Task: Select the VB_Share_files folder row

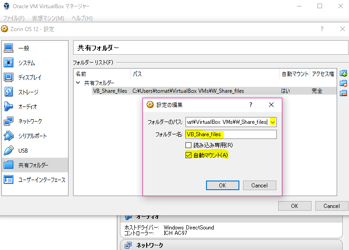Action: [x=110, y=91]
